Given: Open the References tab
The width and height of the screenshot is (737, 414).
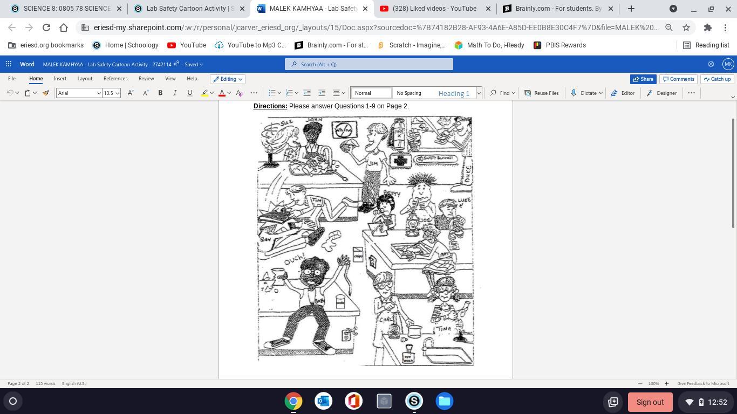Looking at the screenshot, I should [x=115, y=79].
